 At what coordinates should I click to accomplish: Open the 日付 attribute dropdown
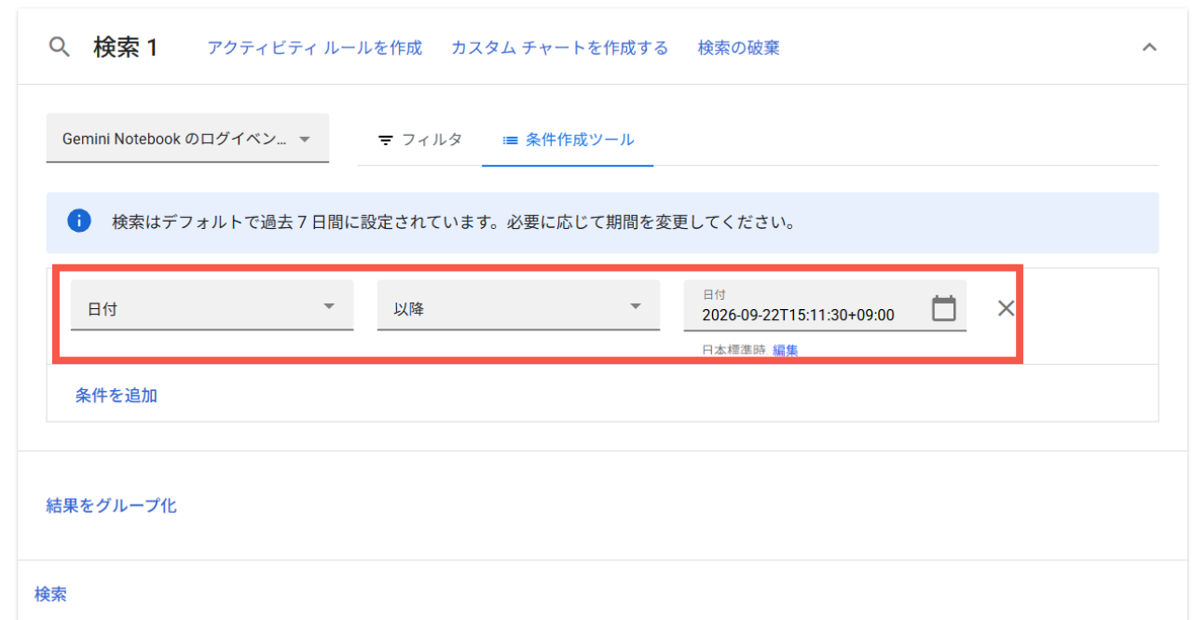click(212, 305)
